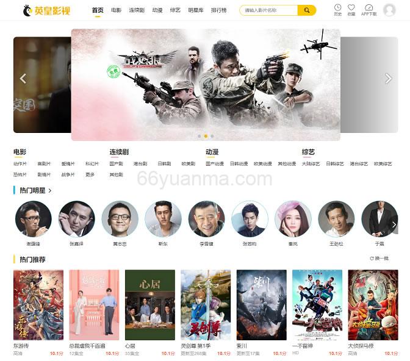Click the yellow search magnifier button

[307, 10]
